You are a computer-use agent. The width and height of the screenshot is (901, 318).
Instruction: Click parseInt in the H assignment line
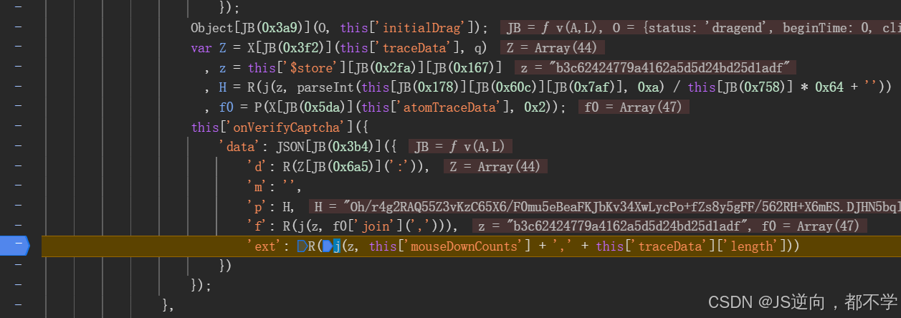320,87
